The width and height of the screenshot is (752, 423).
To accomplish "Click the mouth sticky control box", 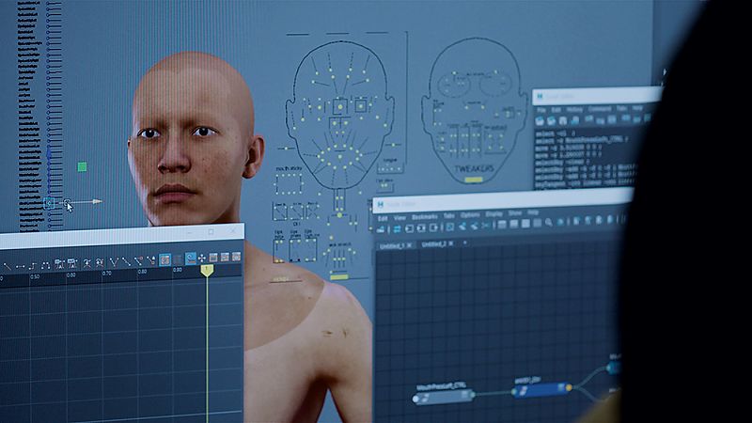I will pyautogui.click(x=289, y=183).
